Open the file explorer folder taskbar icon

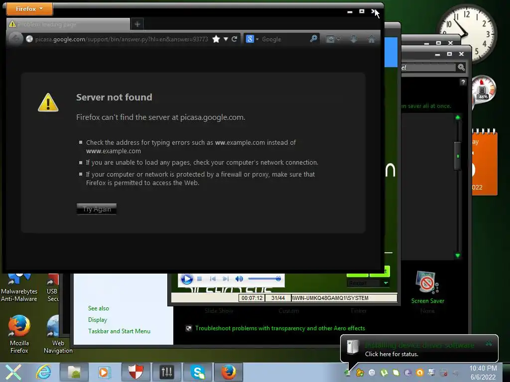click(x=74, y=372)
